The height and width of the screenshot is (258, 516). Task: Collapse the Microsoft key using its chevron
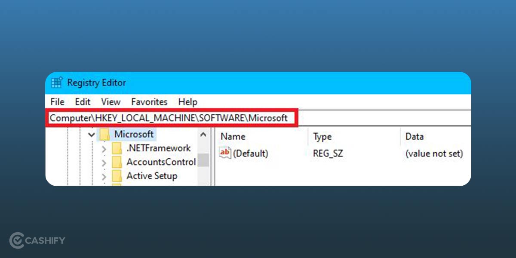(91, 134)
